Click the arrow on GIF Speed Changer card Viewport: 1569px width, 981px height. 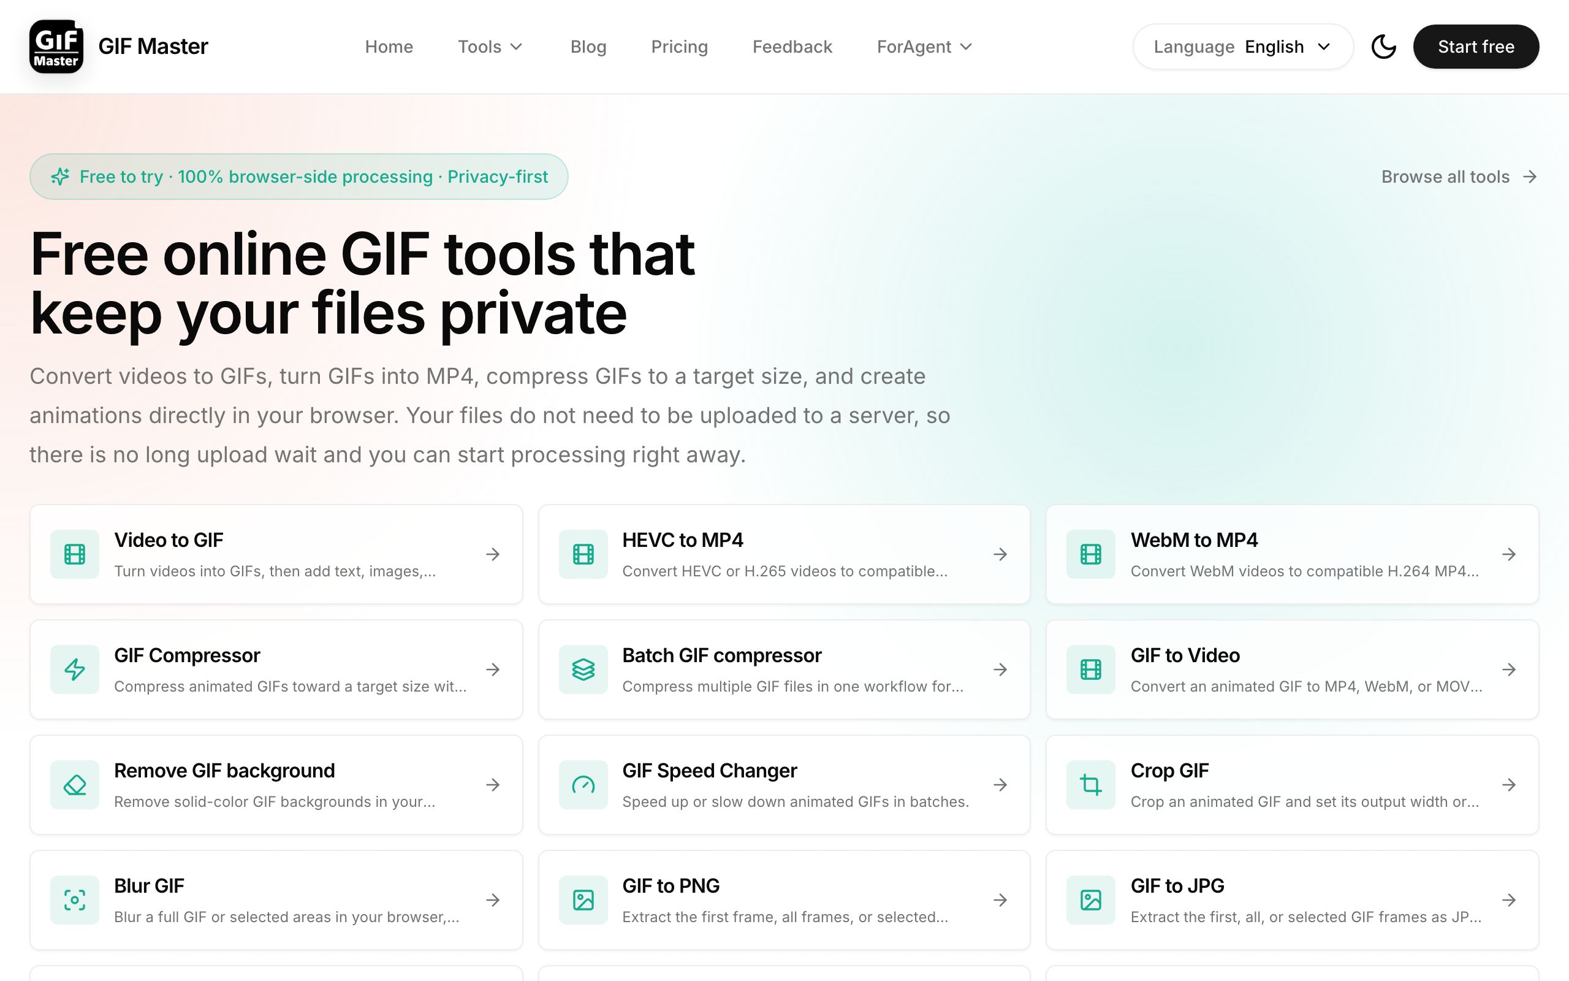pyautogui.click(x=1000, y=785)
